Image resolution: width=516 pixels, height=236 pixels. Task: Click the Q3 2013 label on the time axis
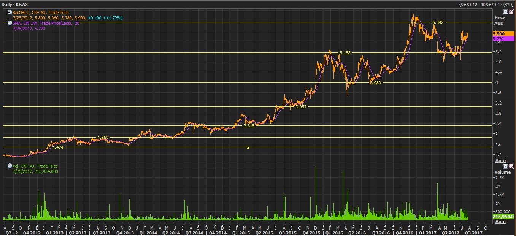pos(102,233)
